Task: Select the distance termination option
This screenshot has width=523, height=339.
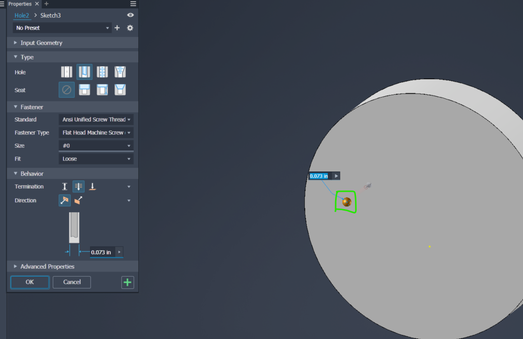Action: pos(64,186)
